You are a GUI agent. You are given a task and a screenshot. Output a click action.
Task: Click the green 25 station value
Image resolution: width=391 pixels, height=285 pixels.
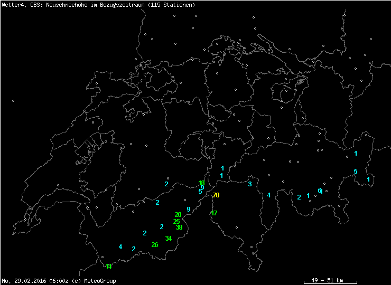coord(176,222)
